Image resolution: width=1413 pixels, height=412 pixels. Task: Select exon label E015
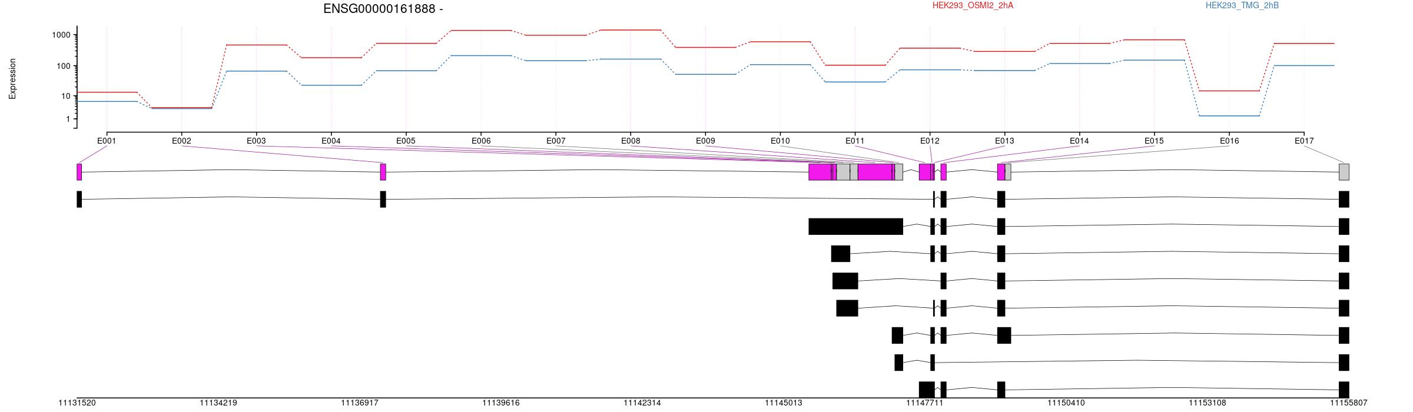tap(1154, 141)
